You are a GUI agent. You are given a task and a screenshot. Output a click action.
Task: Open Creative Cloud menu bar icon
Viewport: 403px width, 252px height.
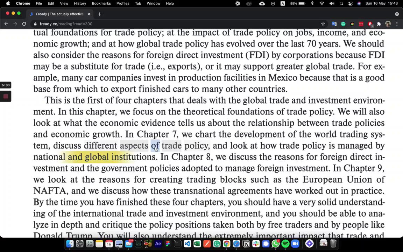[249, 3]
